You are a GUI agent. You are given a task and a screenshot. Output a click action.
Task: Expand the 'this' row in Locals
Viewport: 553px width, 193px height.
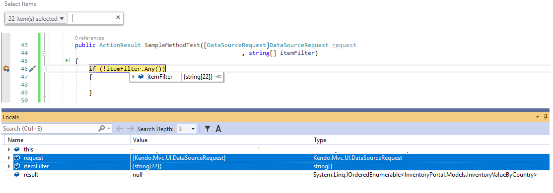(9, 149)
